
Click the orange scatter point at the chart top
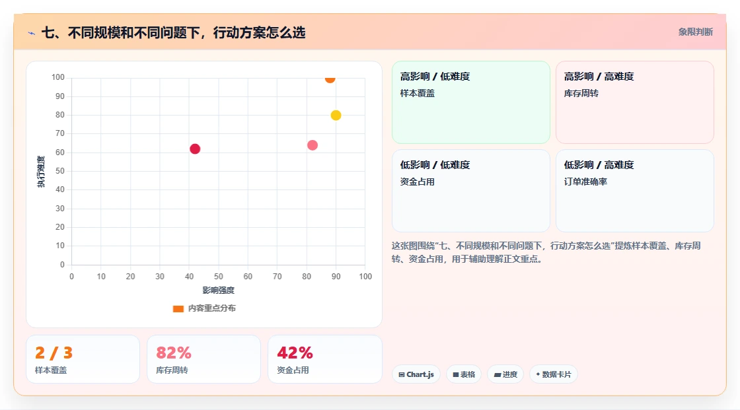click(330, 79)
